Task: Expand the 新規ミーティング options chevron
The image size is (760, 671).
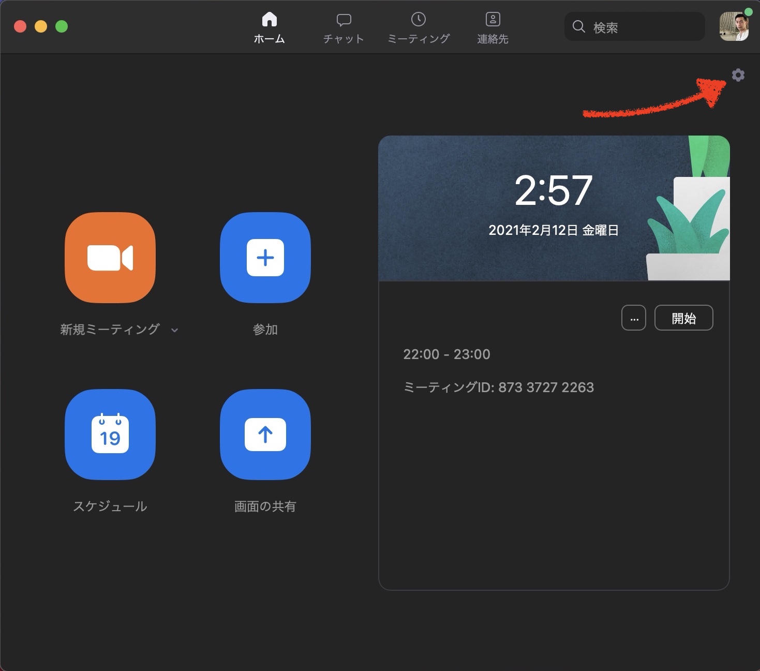Action: [175, 330]
